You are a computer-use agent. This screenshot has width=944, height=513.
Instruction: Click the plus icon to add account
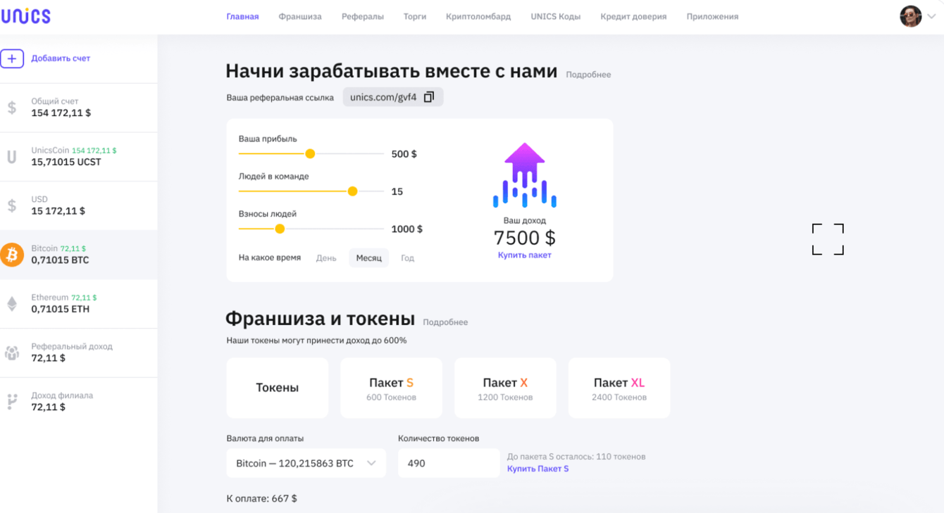pyautogui.click(x=12, y=58)
